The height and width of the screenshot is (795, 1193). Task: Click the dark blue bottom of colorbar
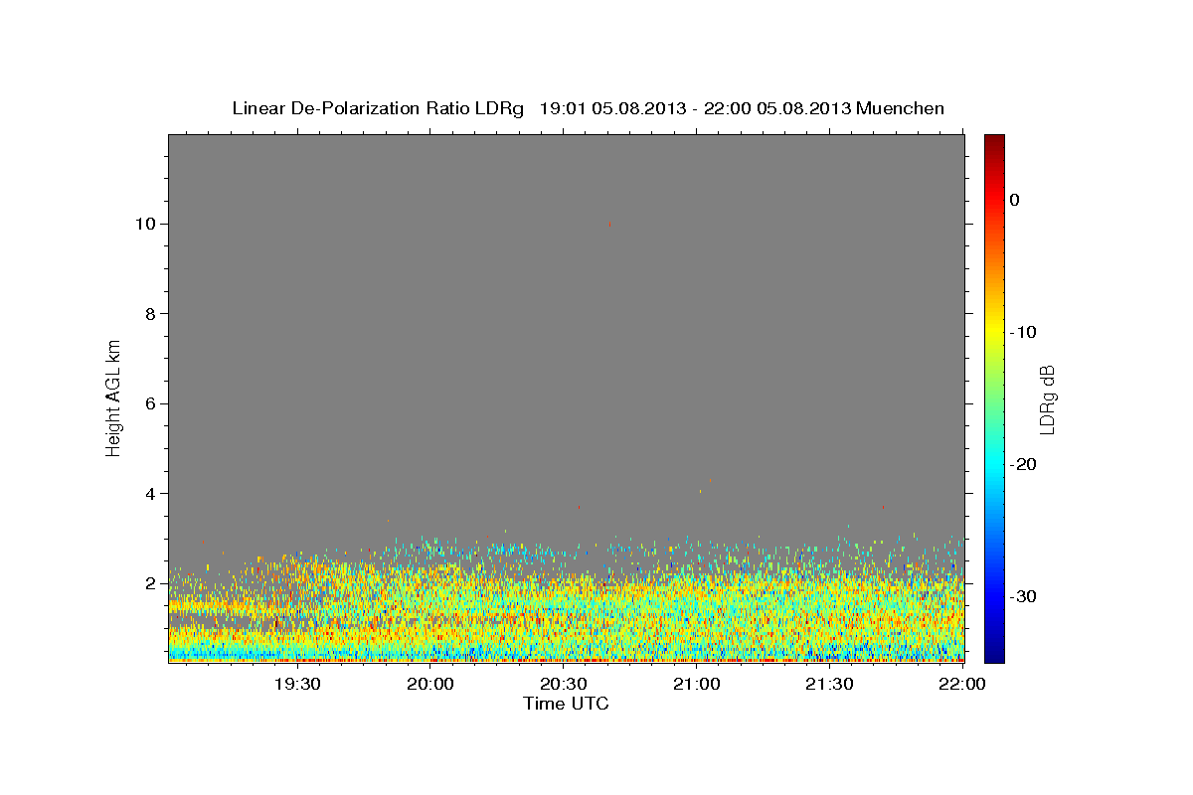(994, 654)
